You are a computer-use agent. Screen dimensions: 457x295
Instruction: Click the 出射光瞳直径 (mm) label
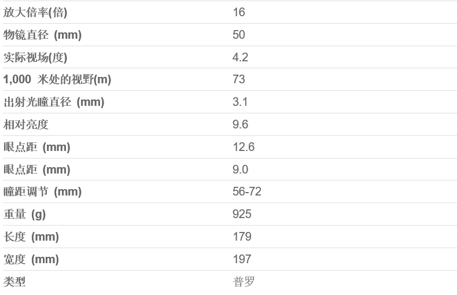[x=54, y=102]
